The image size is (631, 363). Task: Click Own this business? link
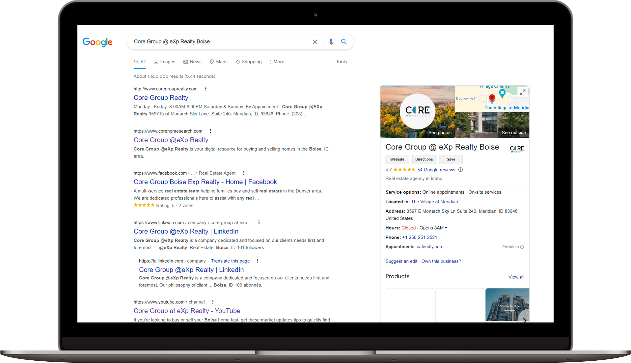[x=441, y=261]
